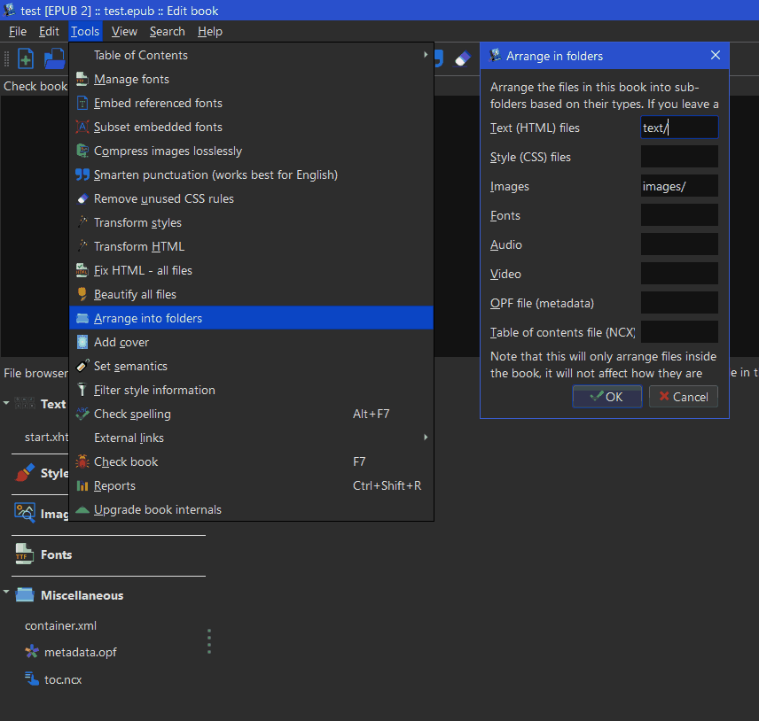Select start.xhtml file in File browser
The image size is (759, 721).
point(46,438)
